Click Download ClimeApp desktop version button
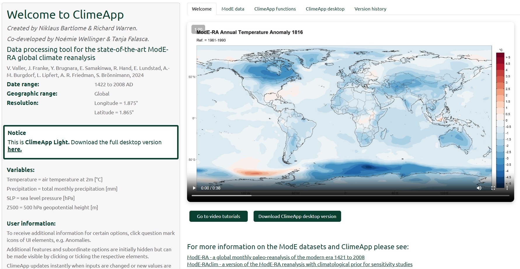Image resolution: width=520 pixels, height=269 pixels. [x=297, y=216]
